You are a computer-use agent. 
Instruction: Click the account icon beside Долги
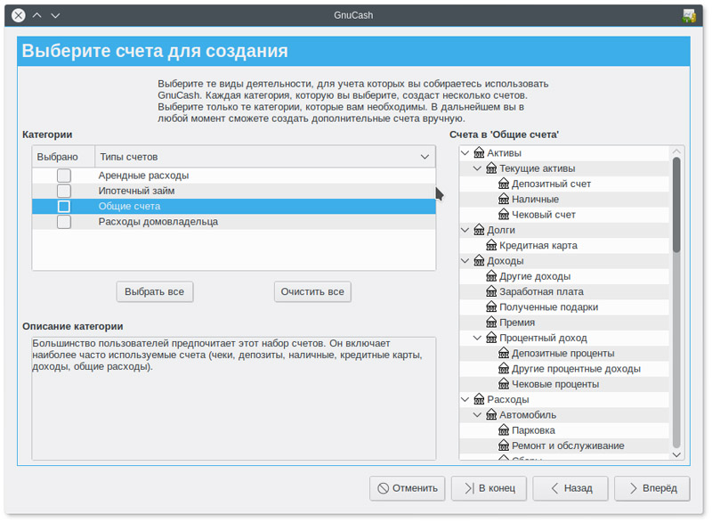click(x=479, y=230)
